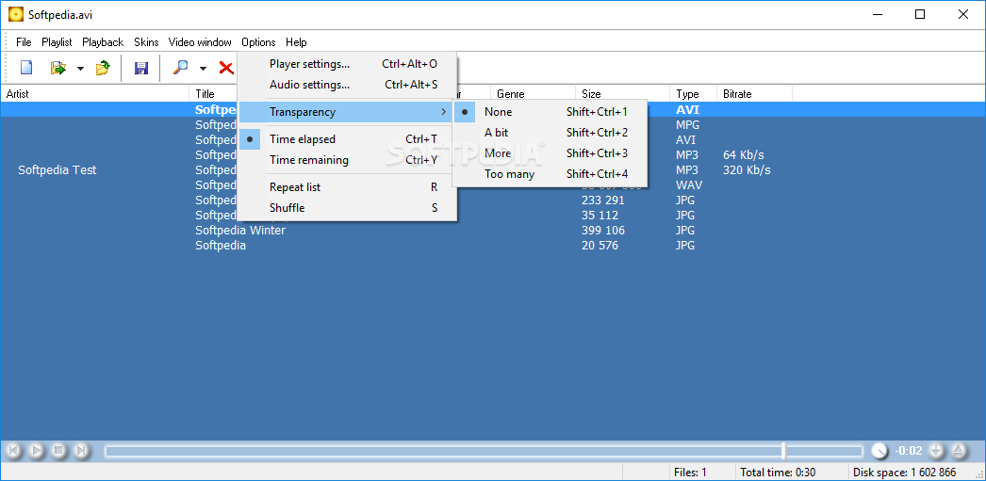Select the A bit transparency option
The height and width of the screenshot is (481, 986).
pos(549,133)
